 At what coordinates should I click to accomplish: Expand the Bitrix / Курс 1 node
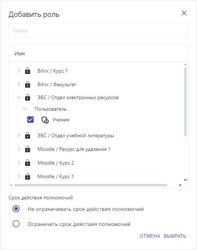(19, 71)
